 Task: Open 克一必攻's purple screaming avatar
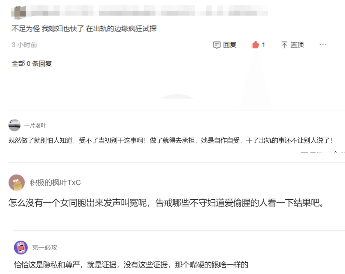[x=21, y=248]
